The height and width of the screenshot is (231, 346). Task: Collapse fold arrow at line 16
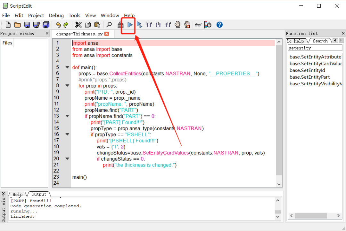(x=67, y=134)
